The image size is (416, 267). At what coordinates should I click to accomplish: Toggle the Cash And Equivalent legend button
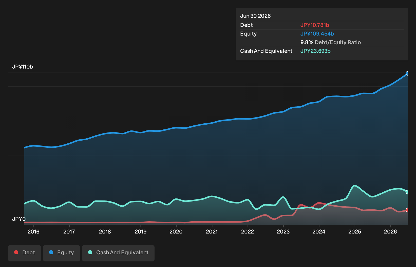click(x=118, y=253)
